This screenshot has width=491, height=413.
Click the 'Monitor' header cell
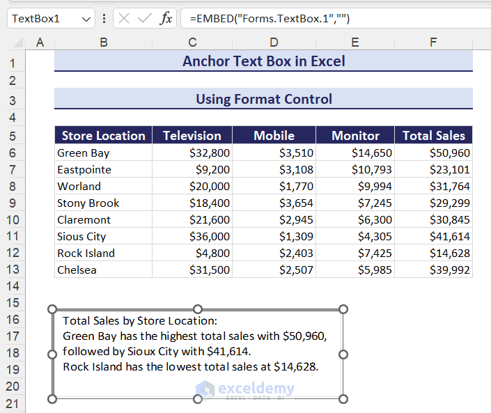click(x=355, y=136)
